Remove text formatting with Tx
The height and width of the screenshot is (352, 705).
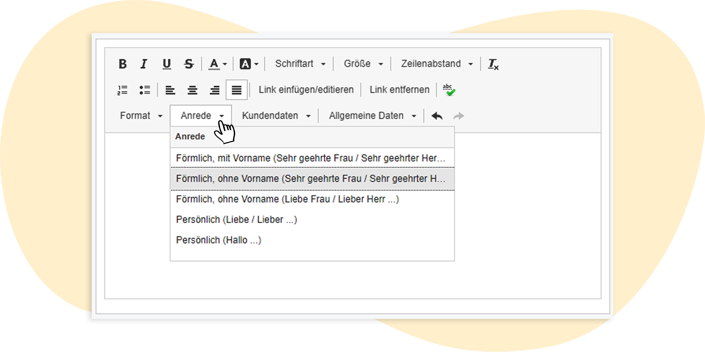pyautogui.click(x=495, y=64)
